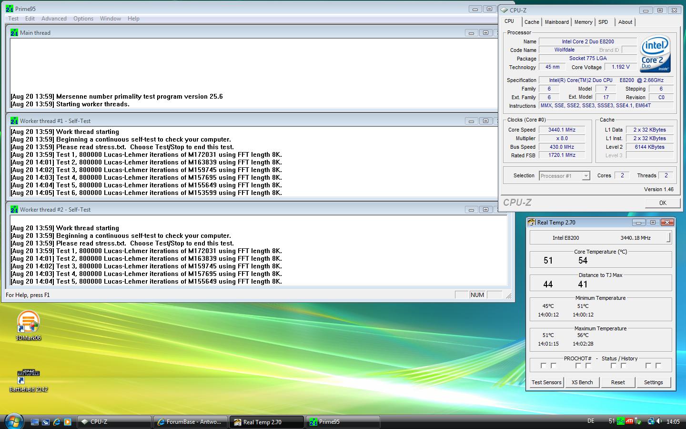Toggle the first PROCHOT# checkbox from left
Viewport: 686px width, 429px height.
(544, 366)
